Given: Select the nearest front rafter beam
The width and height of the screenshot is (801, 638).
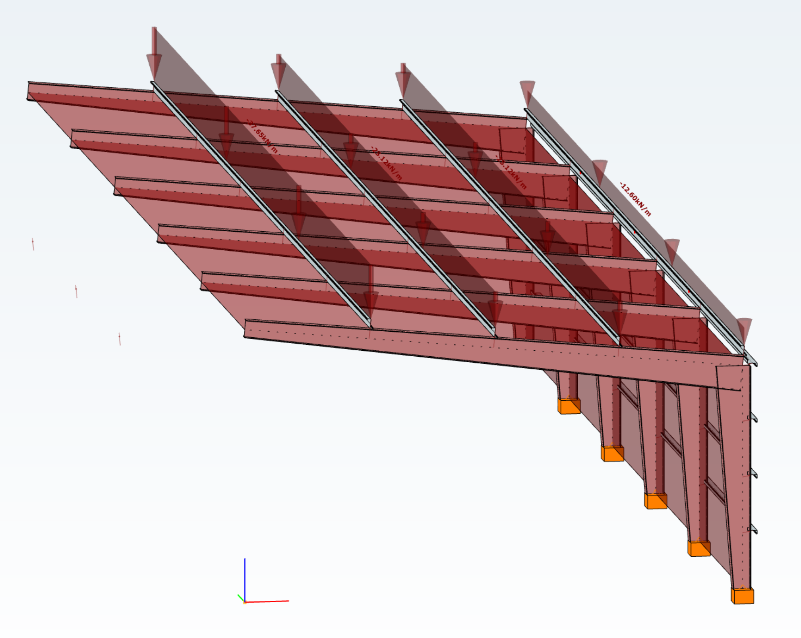Looking at the screenshot, I should click(x=437, y=345).
